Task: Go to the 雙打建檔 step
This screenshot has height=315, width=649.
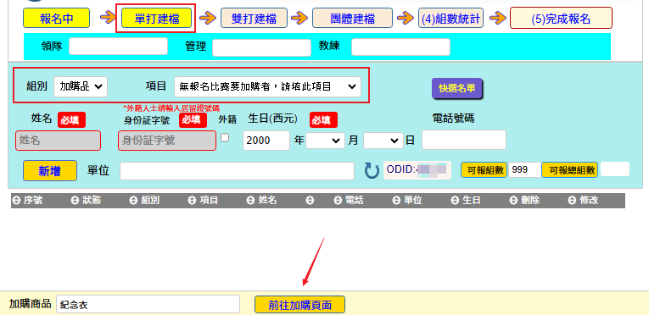Action: [254, 19]
